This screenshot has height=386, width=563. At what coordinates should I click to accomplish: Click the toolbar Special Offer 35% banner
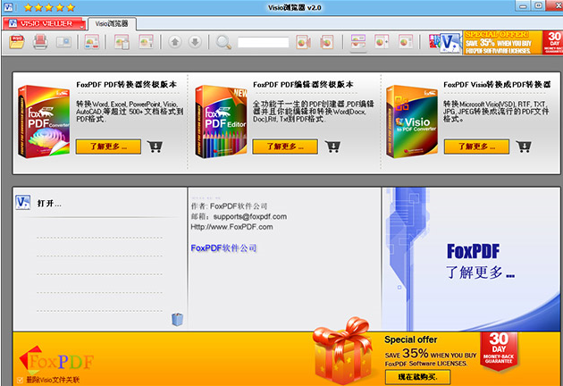502,42
